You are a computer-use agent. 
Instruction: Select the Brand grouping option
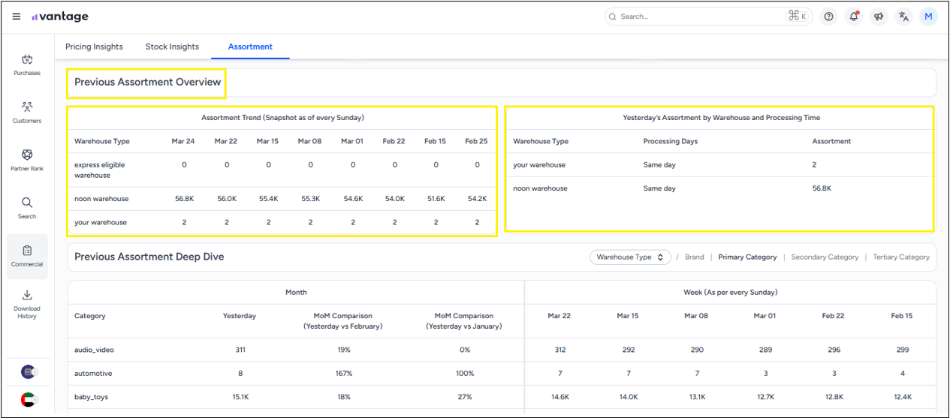(695, 257)
